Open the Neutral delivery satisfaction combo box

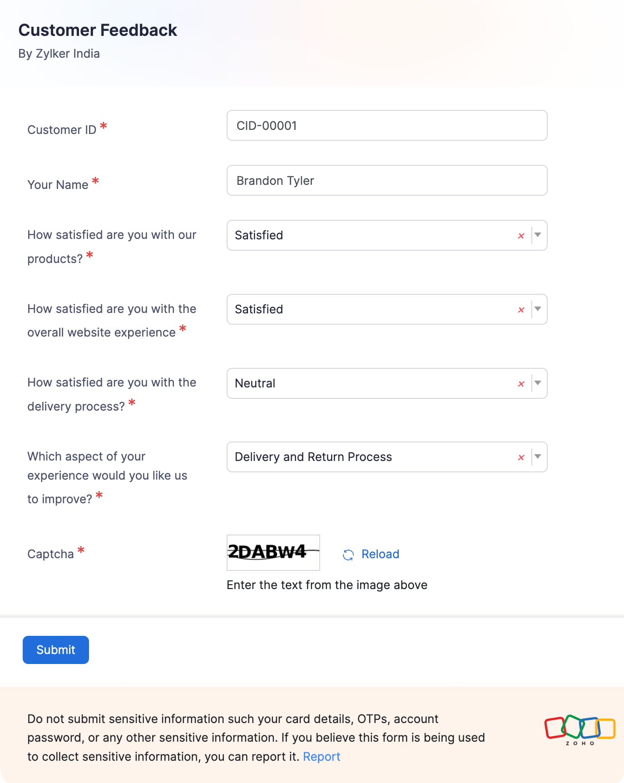[x=363, y=383]
